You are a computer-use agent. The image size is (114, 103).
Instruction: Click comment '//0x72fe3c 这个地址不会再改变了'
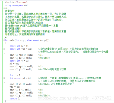56,84
